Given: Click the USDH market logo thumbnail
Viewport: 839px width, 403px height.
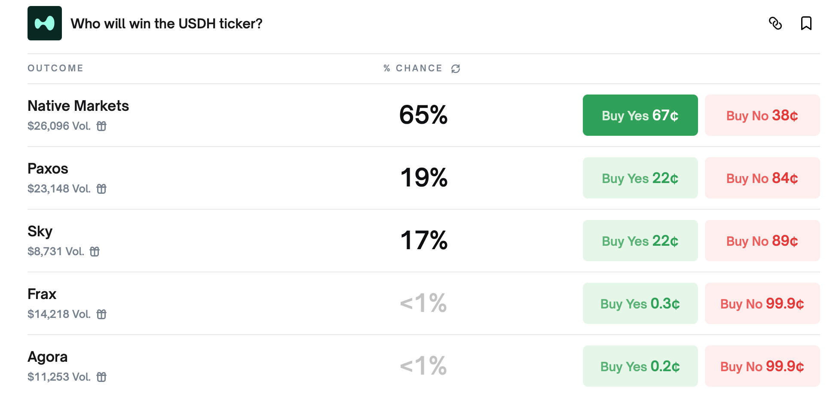Looking at the screenshot, I should click(45, 23).
